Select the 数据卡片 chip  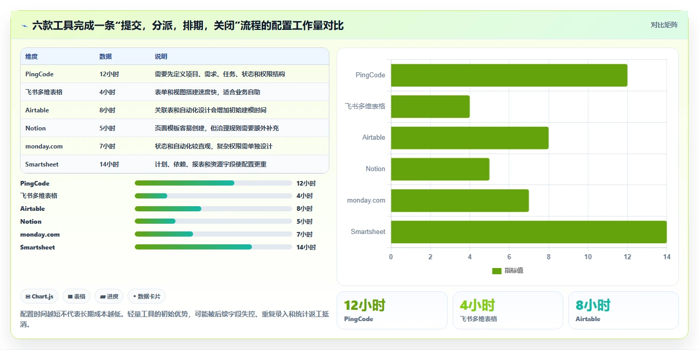(x=147, y=296)
